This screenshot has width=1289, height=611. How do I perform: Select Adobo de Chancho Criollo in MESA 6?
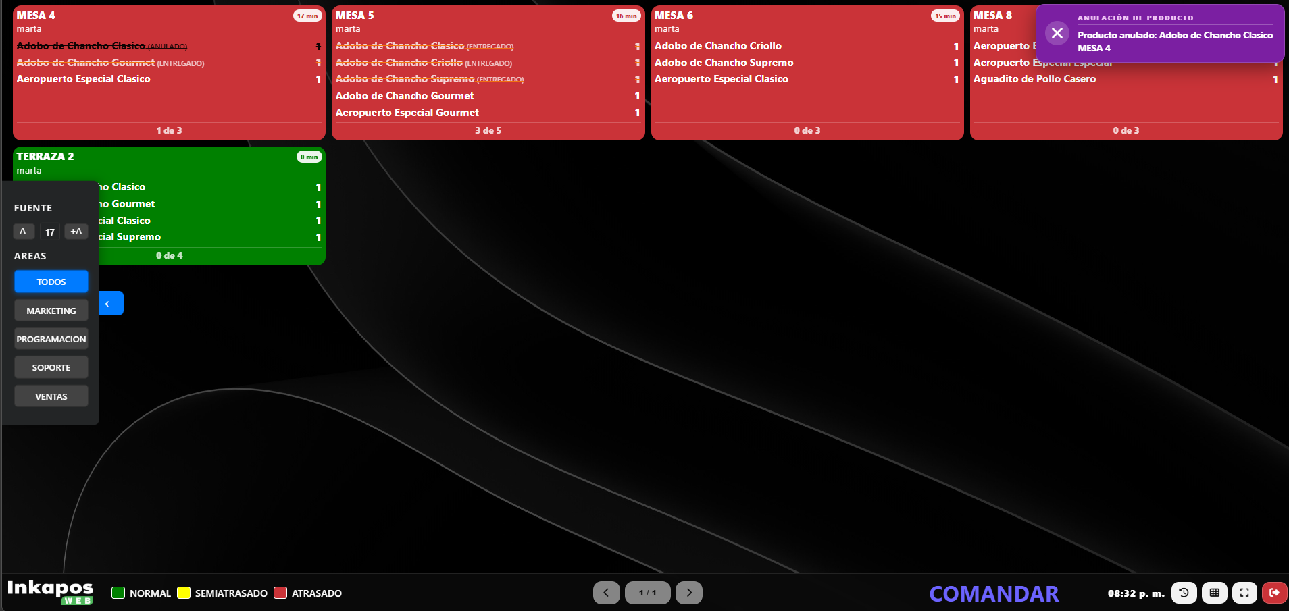(717, 46)
